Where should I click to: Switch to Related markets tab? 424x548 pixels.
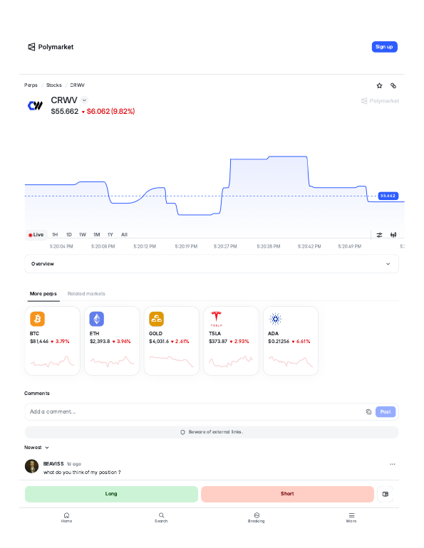coord(86,293)
